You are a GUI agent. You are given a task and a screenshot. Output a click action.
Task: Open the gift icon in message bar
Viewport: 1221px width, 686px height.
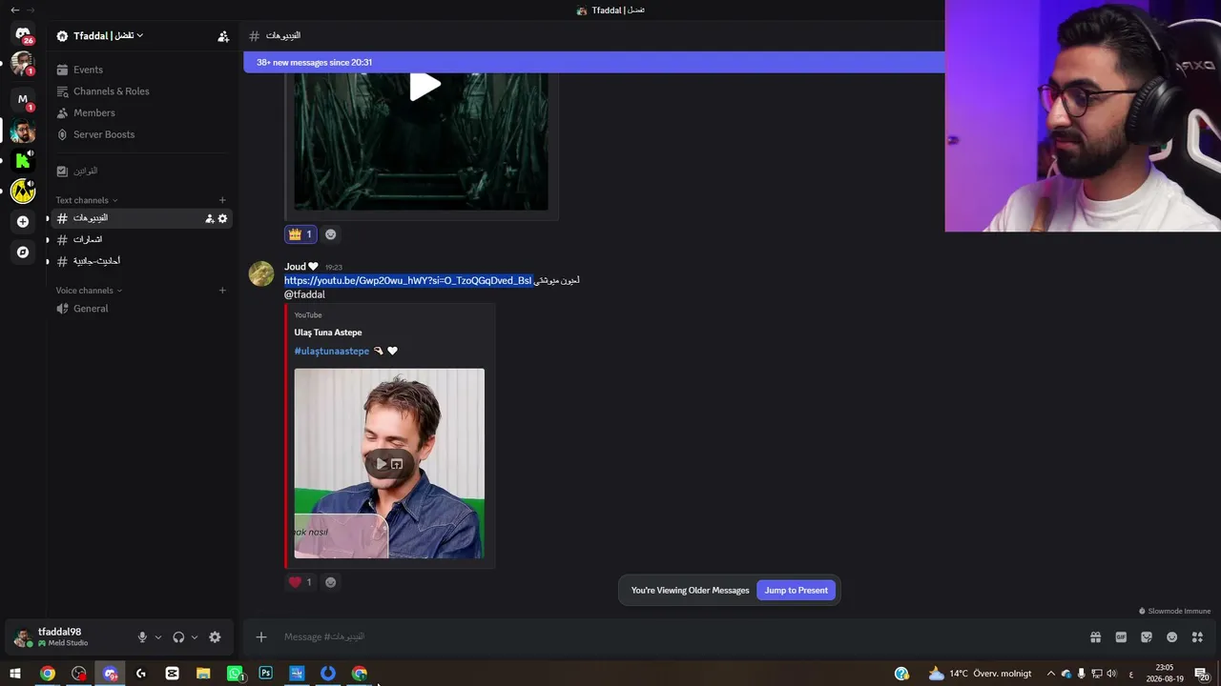tap(1095, 637)
